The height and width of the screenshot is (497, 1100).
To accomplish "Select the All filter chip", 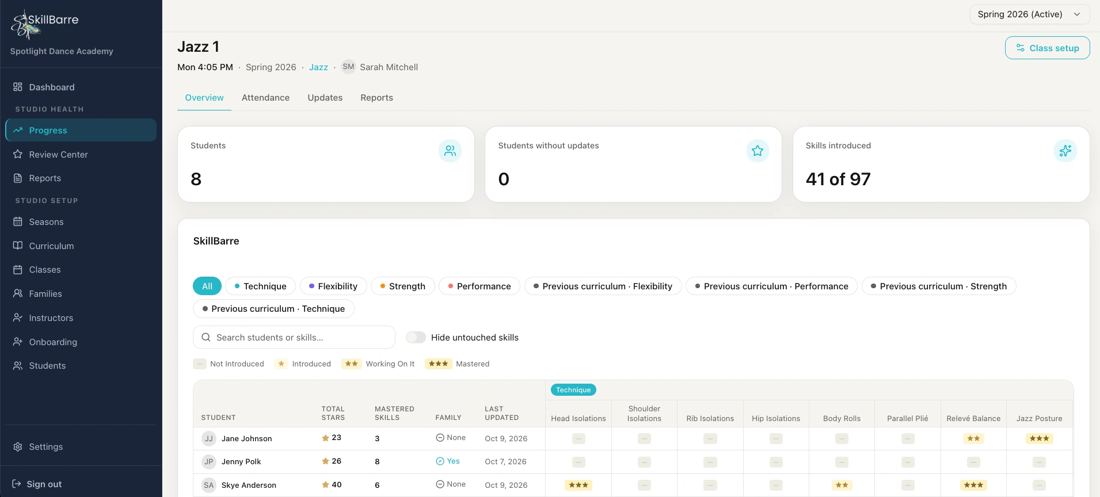I will (207, 286).
